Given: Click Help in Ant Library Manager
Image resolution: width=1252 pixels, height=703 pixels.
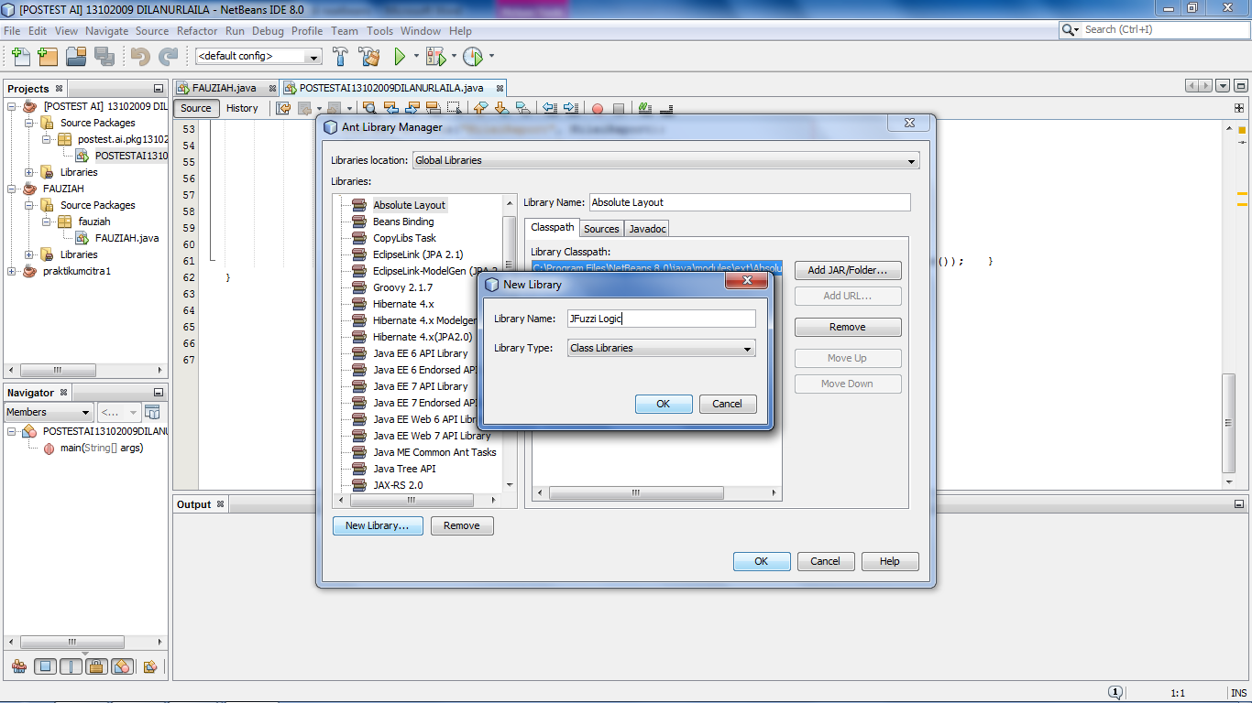Looking at the screenshot, I should 890,561.
